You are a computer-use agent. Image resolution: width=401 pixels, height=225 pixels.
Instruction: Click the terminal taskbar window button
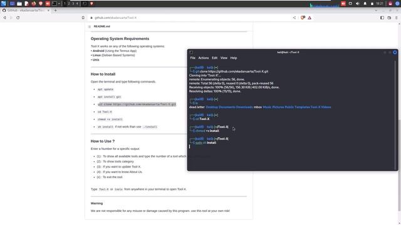click(x=85, y=4)
